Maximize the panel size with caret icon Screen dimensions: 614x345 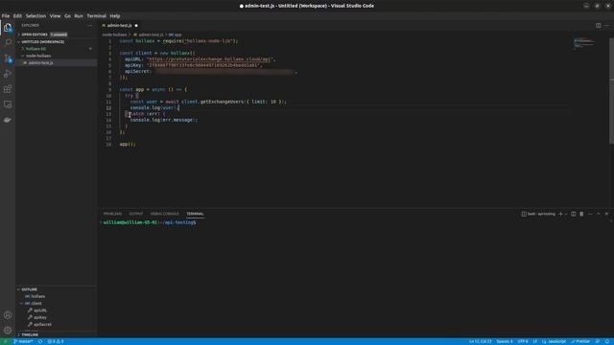[x=599, y=214]
